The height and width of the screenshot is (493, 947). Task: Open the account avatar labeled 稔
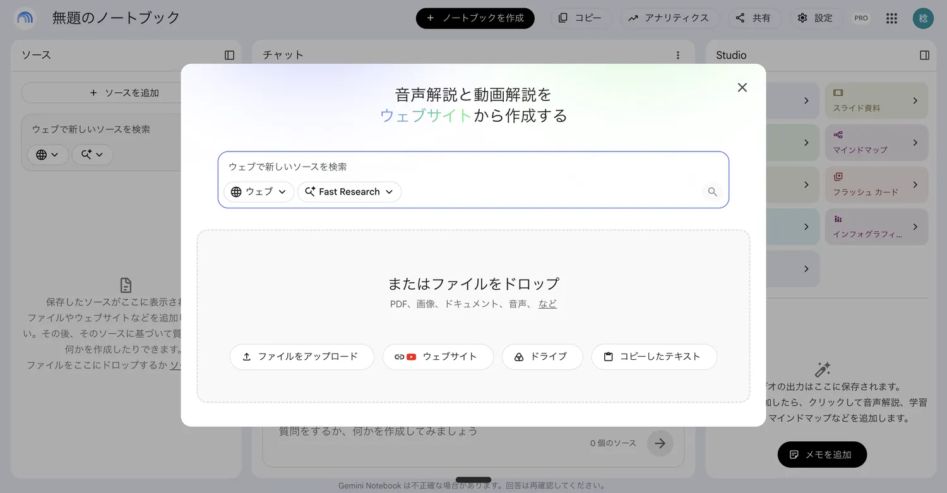[923, 18]
